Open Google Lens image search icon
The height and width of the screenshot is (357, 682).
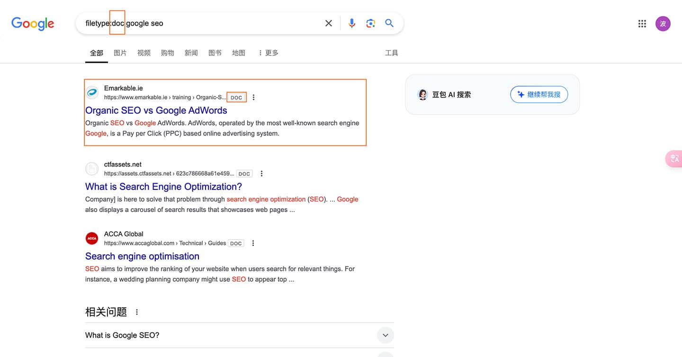click(370, 23)
